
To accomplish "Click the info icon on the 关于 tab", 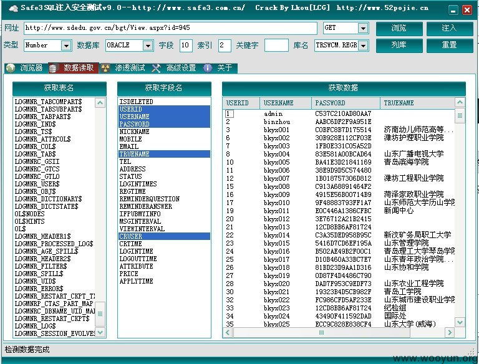I will 208,68.
